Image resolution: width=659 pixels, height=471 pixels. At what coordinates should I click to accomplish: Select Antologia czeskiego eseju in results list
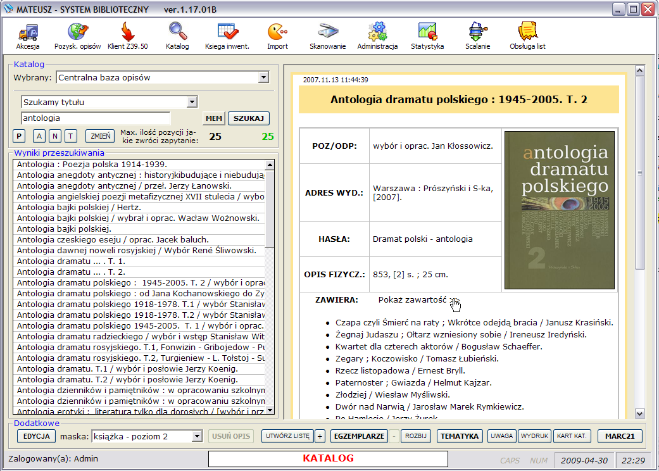pyautogui.click(x=113, y=239)
